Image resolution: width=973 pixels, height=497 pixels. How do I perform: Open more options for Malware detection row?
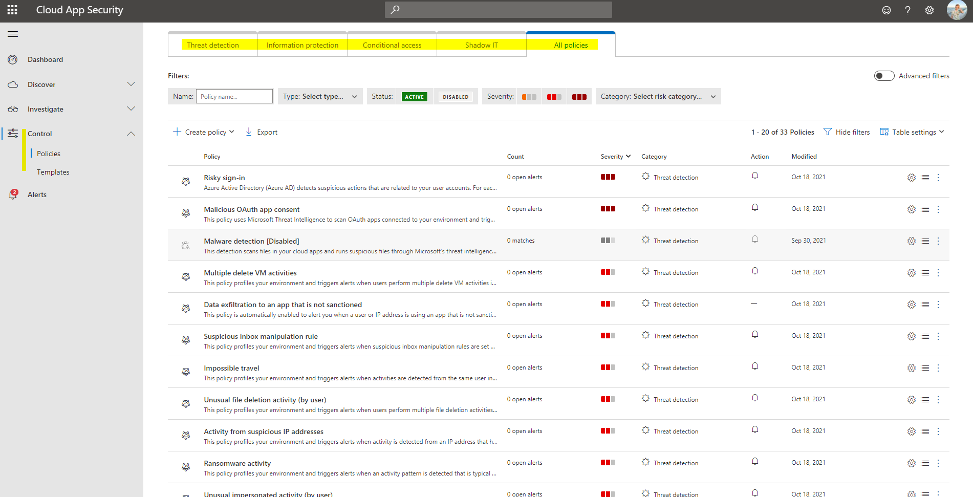point(938,241)
